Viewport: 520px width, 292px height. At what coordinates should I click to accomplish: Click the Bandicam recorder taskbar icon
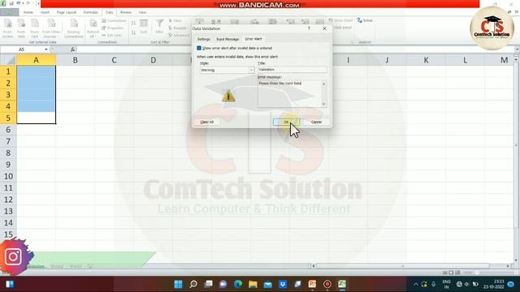pos(327,284)
